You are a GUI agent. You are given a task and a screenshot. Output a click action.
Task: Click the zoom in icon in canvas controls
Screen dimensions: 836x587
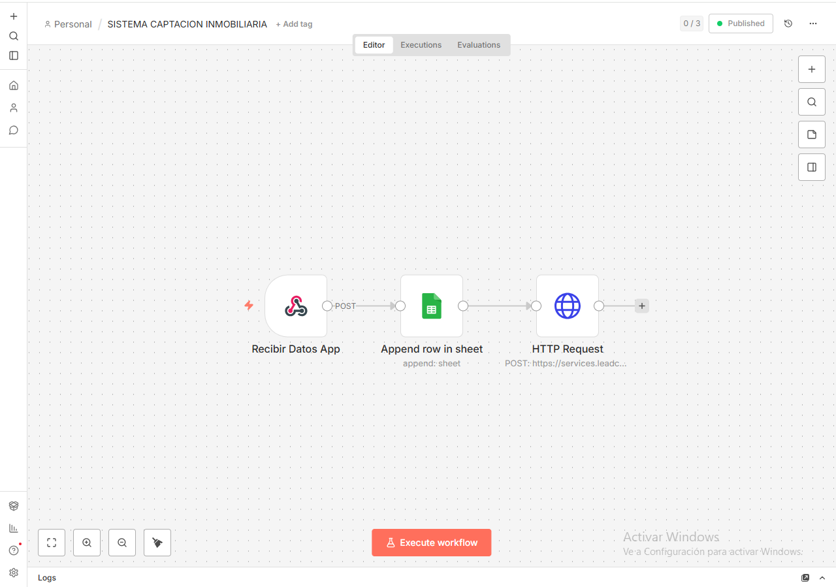coord(87,543)
